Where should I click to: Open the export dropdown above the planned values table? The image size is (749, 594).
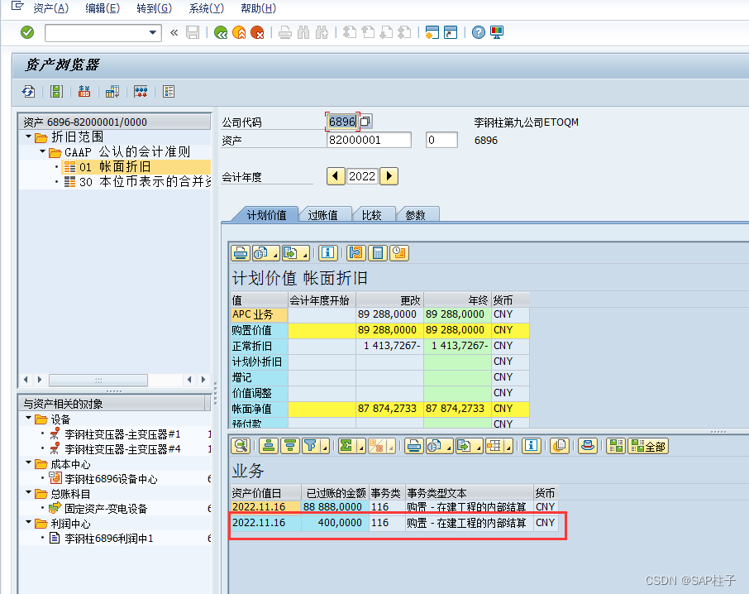pyautogui.click(x=305, y=254)
